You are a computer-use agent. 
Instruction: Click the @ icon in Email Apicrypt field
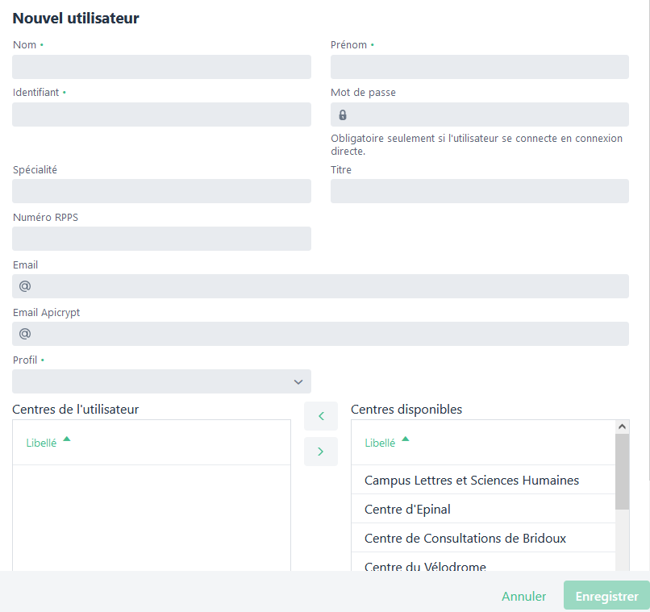(25, 334)
